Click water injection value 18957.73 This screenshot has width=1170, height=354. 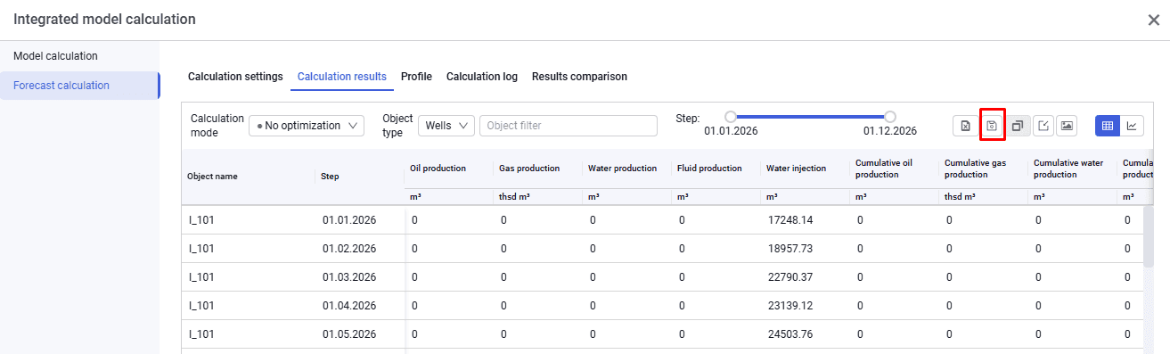point(790,248)
